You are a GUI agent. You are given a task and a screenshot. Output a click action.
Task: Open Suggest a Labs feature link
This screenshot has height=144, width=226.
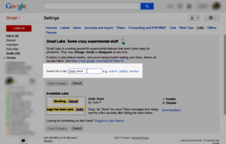tap(109, 121)
